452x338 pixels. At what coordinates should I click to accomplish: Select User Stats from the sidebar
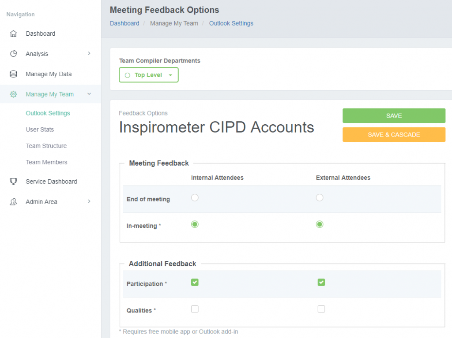[41, 129]
